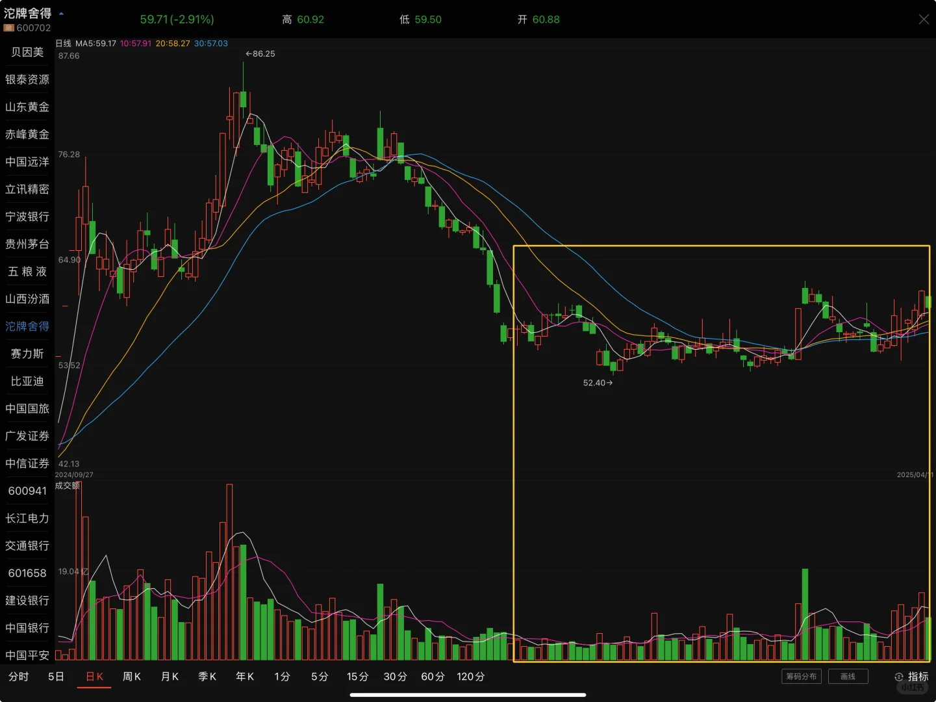Select 中国银行 in the stock list
The height and width of the screenshot is (702, 936).
[x=27, y=628]
